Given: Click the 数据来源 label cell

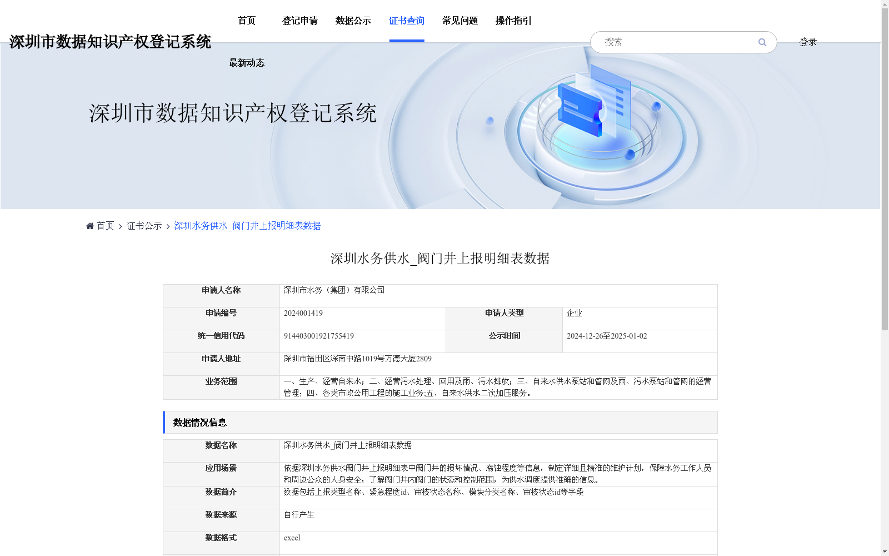Looking at the screenshot, I should (221, 520).
